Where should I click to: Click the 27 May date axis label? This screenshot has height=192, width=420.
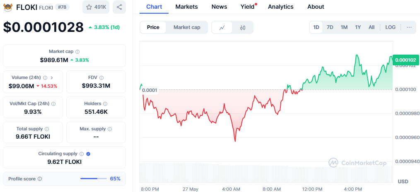(x=191, y=189)
